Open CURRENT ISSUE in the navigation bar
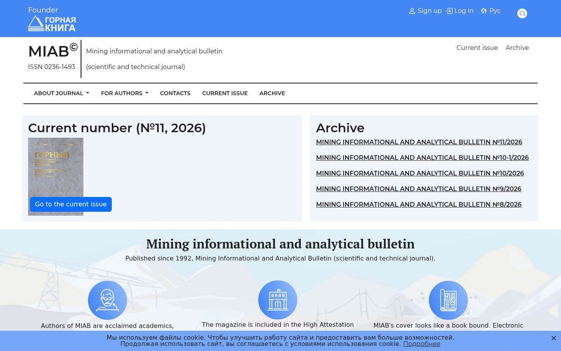561x351 pixels. (225, 93)
